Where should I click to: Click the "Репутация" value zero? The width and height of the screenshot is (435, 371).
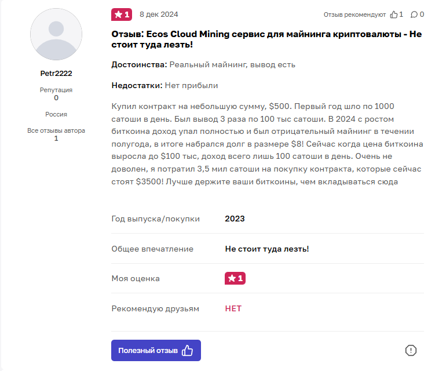click(x=56, y=98)
